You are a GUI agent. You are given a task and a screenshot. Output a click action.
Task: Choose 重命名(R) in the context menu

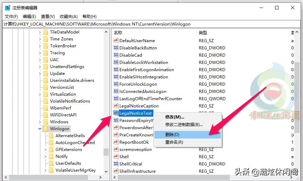coord(174,142)
